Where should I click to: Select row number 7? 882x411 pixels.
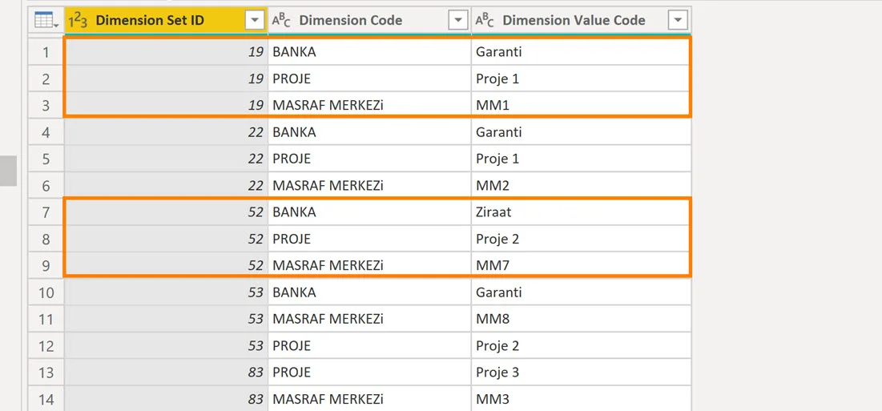click(x=46, y=212)
